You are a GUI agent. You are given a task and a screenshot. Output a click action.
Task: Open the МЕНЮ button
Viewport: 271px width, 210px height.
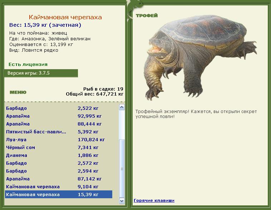[18, 92]
